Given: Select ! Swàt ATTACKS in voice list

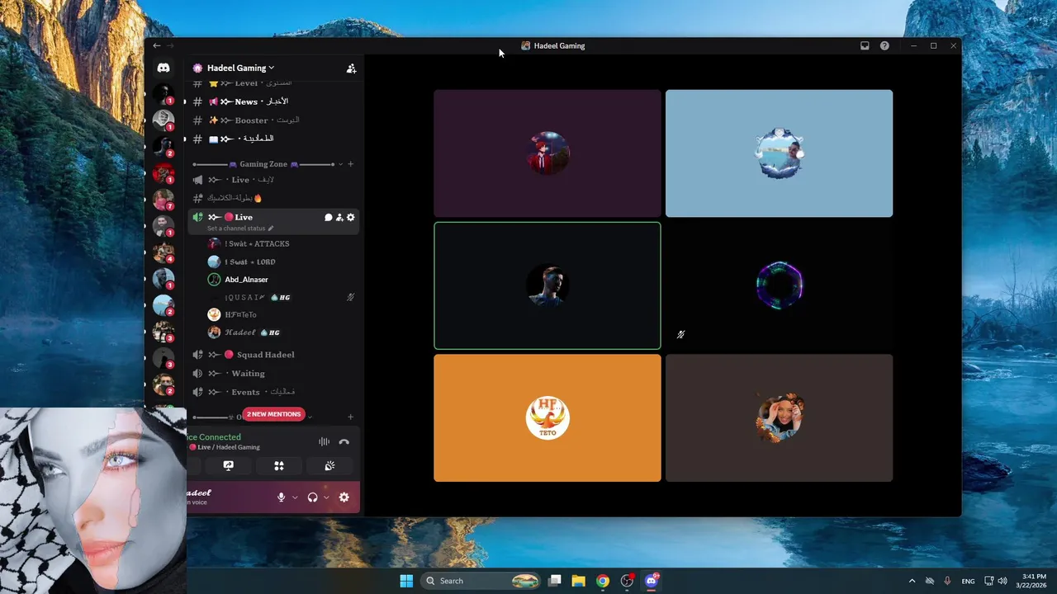Looking at the screenshot, I should (x=281, y=244).
